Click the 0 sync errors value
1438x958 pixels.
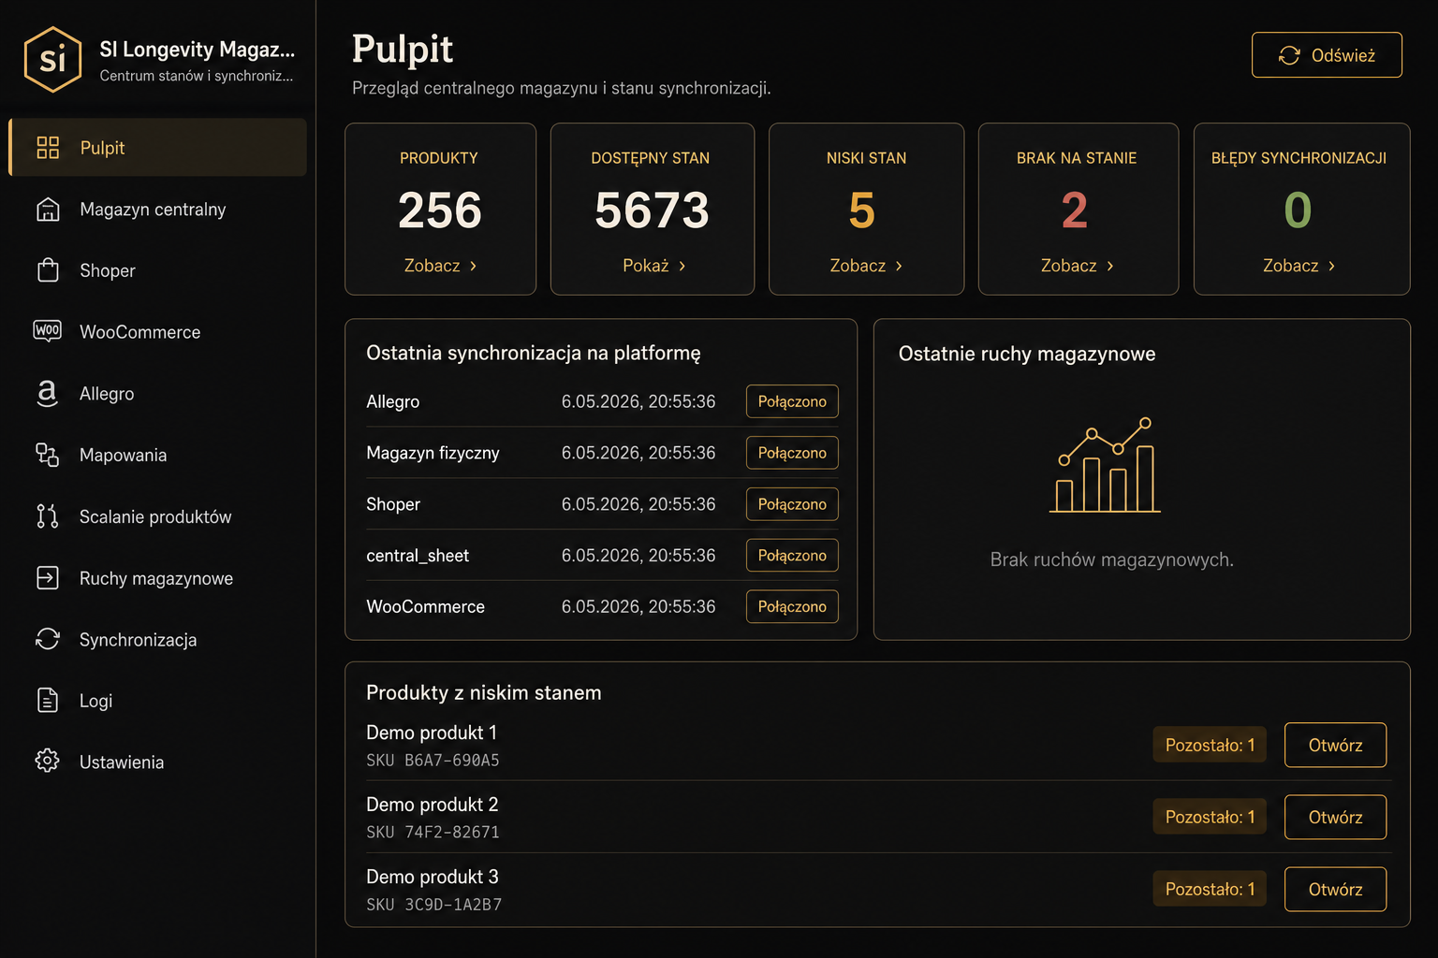pyautogui.click(x=1298, y=210)
